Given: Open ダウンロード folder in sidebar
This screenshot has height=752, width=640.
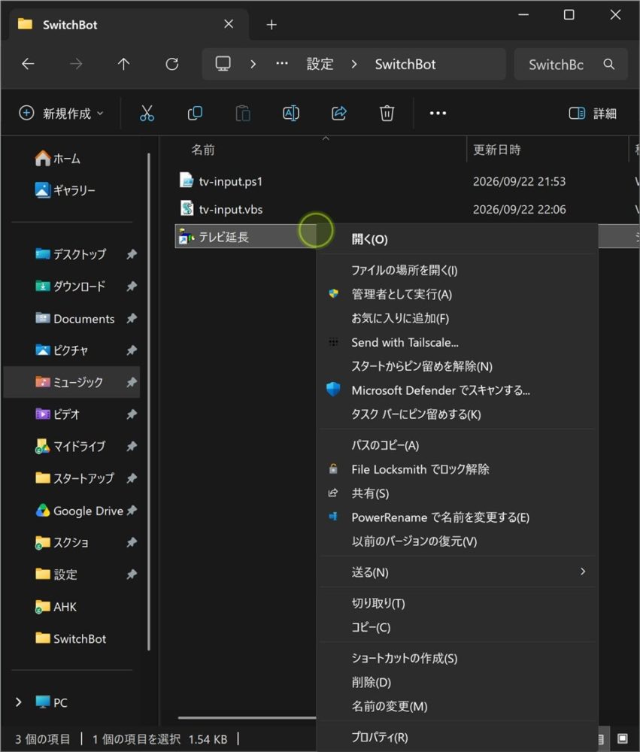Looking at the screenshot, I should [x=79, y=287].
